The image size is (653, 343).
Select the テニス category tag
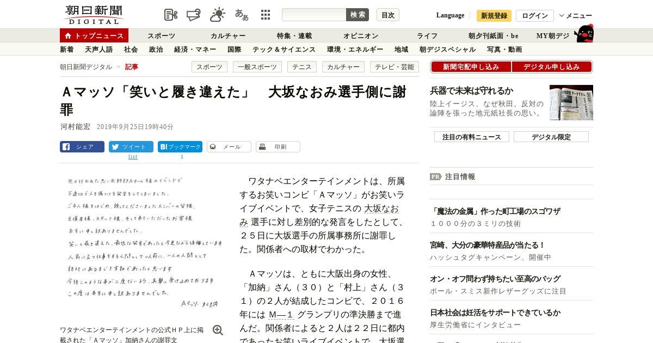point(302,67)
